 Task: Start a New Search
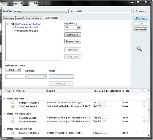click(141, 30)
